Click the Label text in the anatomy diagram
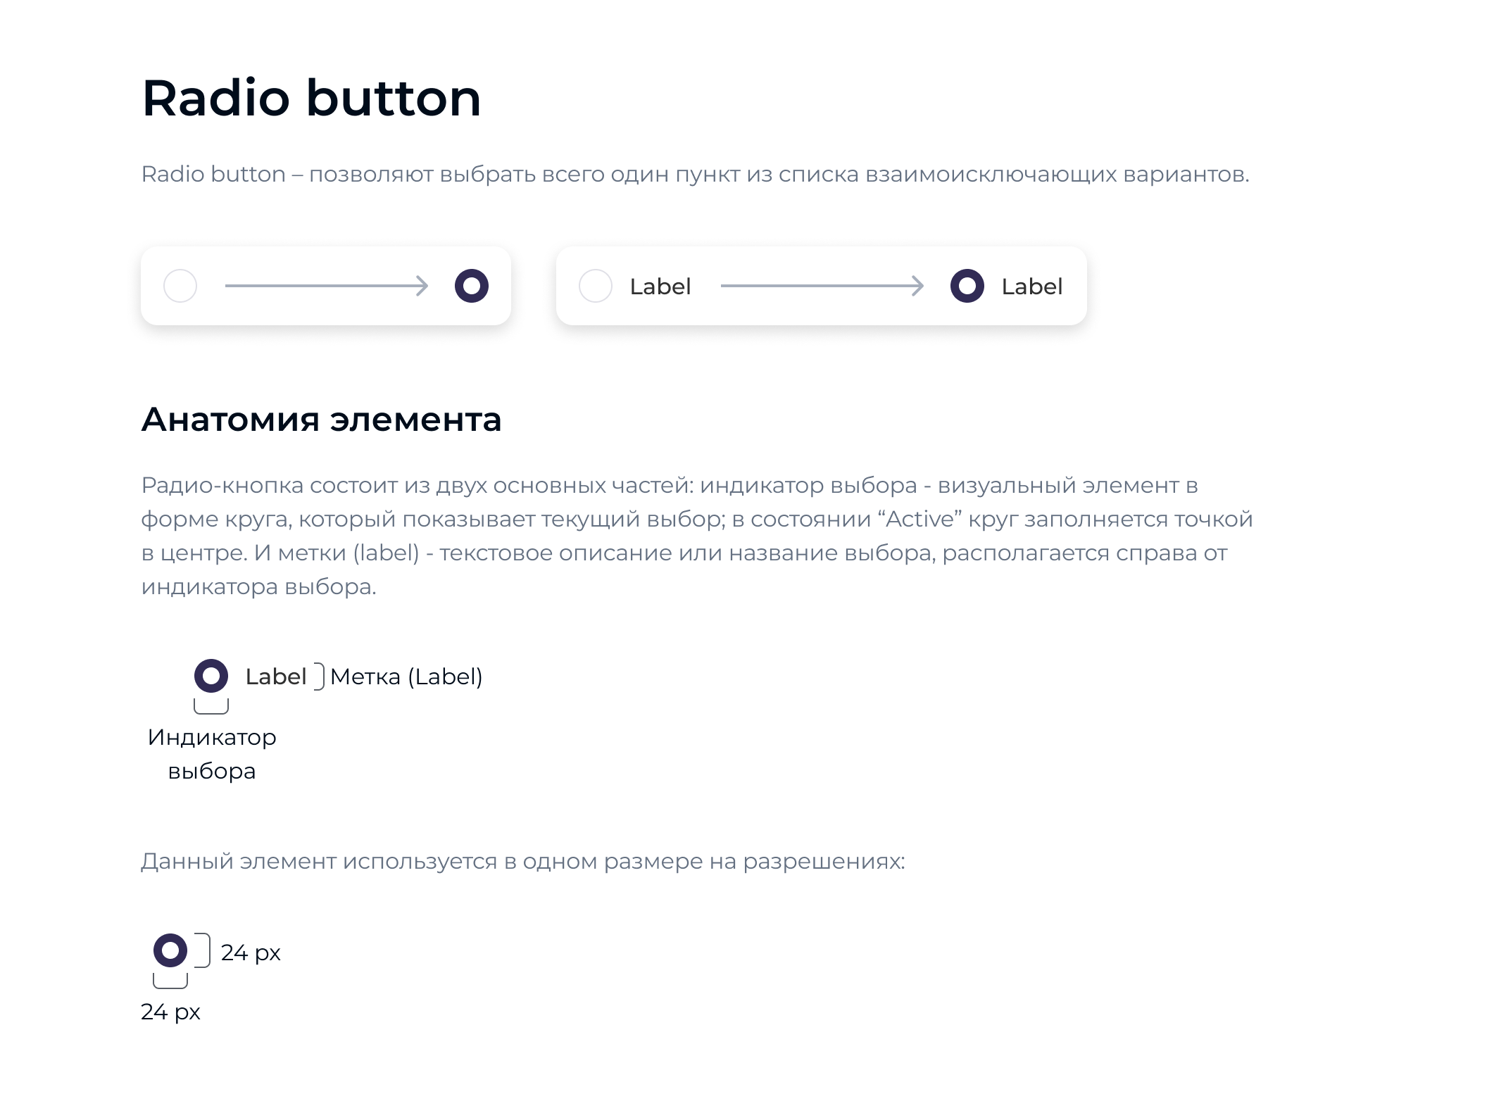The height and width of the screenshot is (1094, 1494). (276, 677)
